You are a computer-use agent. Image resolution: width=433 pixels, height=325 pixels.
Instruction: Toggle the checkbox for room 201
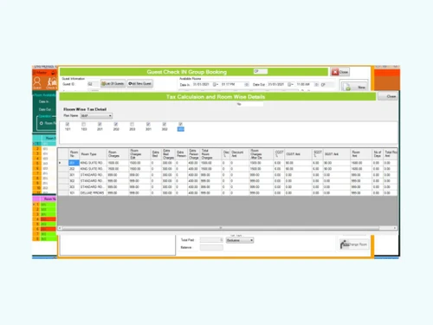(x=100, y=124)
